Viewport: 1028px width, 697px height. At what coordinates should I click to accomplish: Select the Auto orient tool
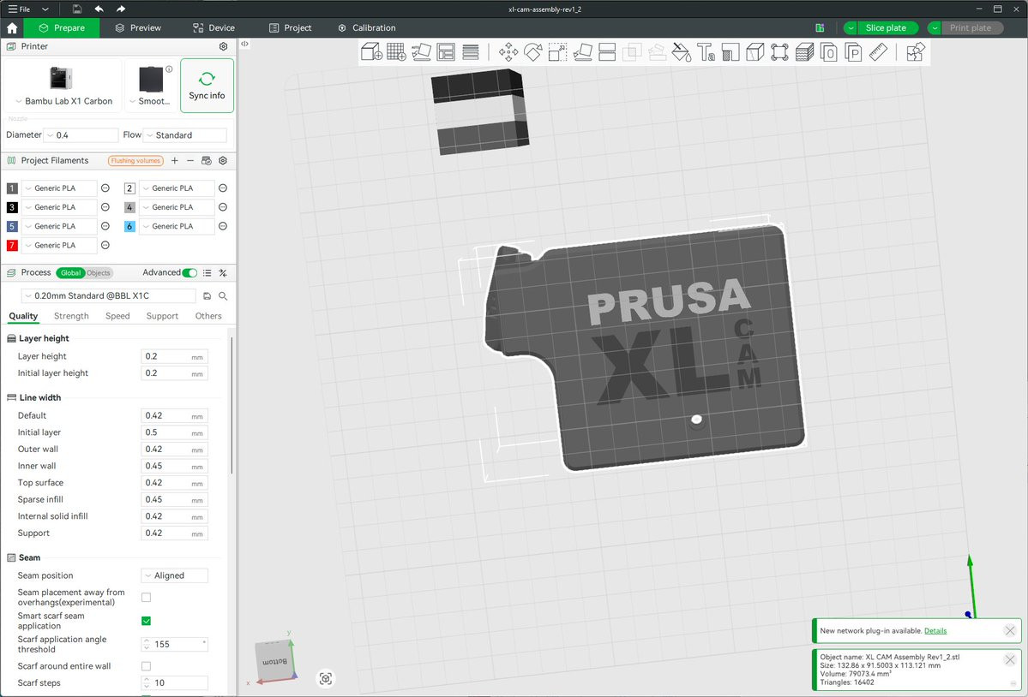click(421, 52)
